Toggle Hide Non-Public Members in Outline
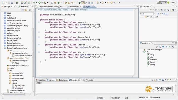This screenshot has height=100, width=178. point(170,46)
